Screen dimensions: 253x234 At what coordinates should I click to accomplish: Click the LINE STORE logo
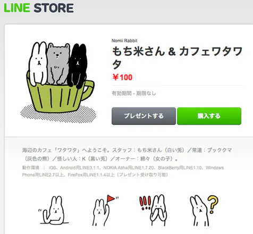[x=39, y=8]
